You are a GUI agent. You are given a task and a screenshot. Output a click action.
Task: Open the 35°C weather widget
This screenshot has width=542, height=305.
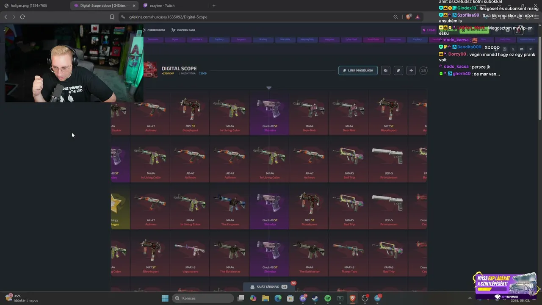[x=21, y=298]
